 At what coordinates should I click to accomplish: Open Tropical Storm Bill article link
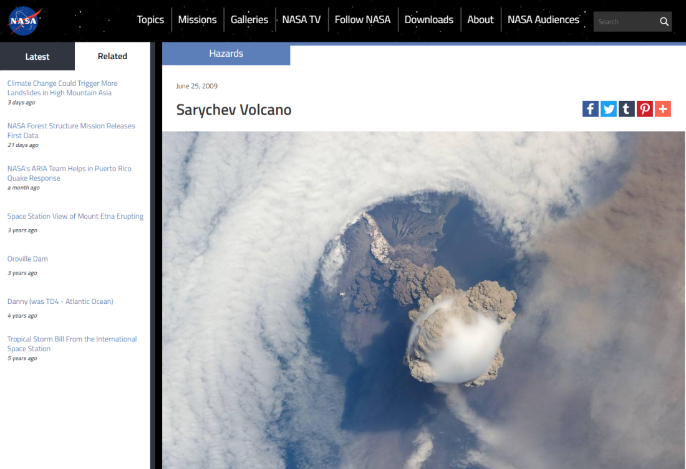(72, 344)
